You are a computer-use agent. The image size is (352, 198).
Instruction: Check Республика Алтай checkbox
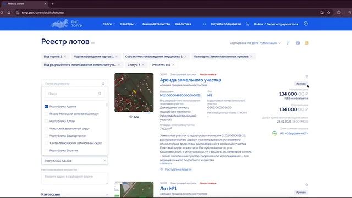[x=46, y=121]
